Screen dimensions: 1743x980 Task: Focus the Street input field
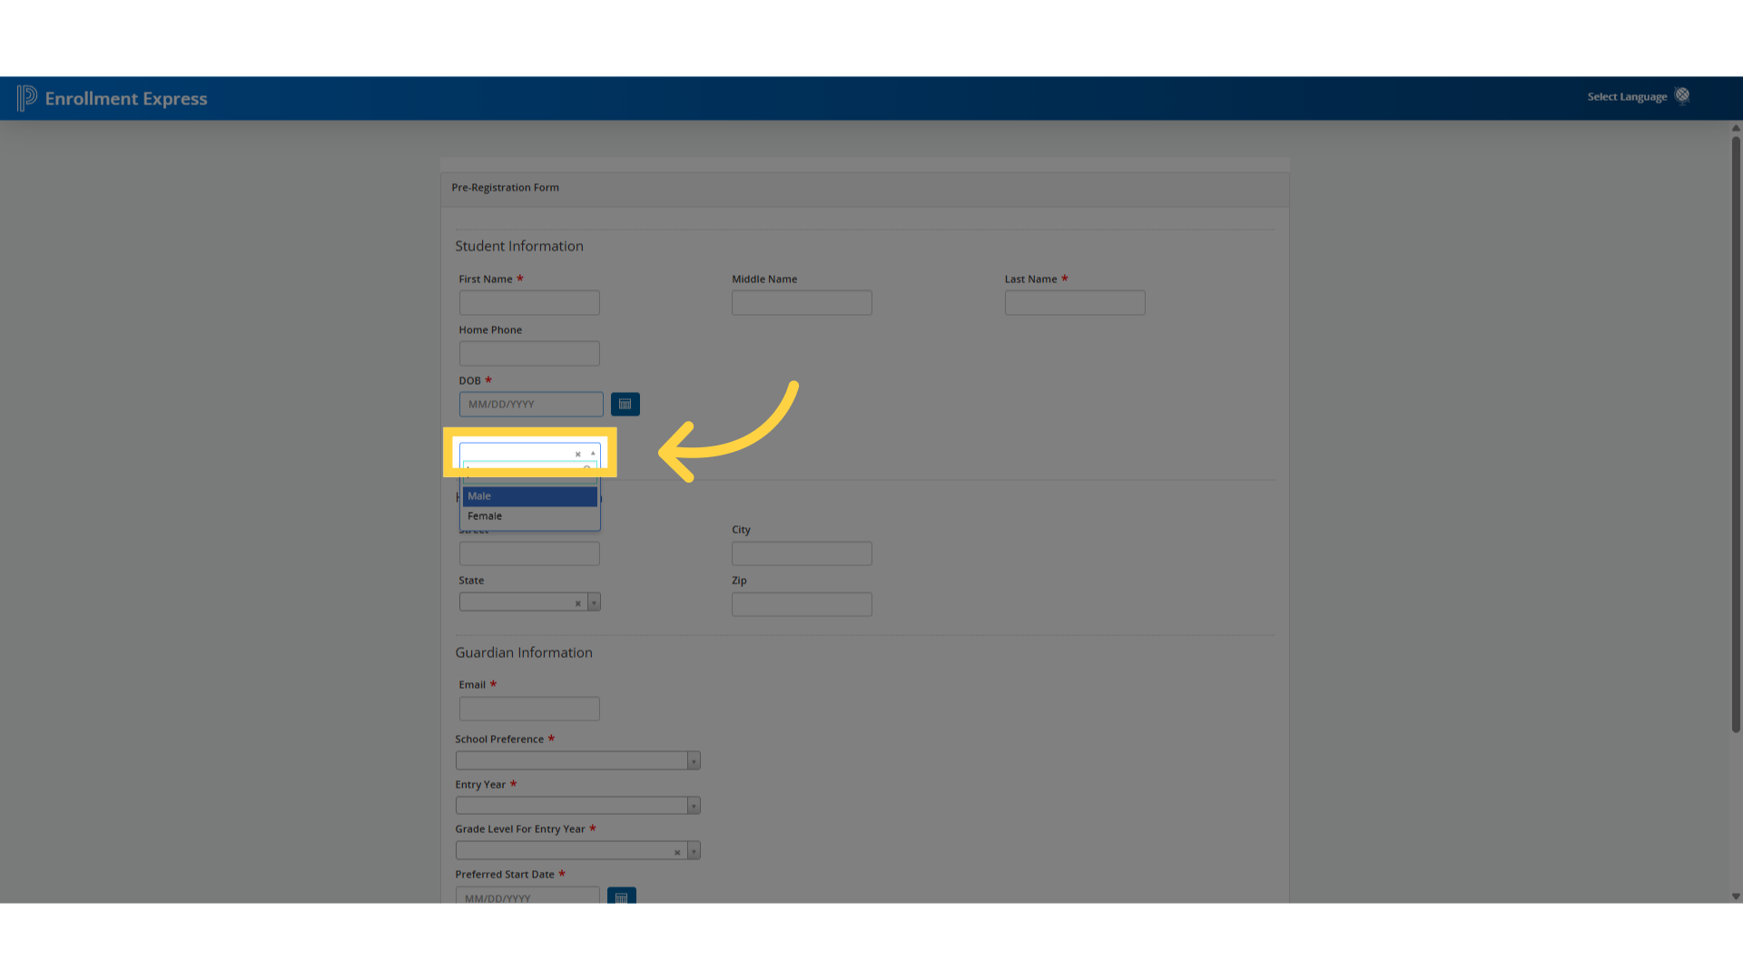529,554
